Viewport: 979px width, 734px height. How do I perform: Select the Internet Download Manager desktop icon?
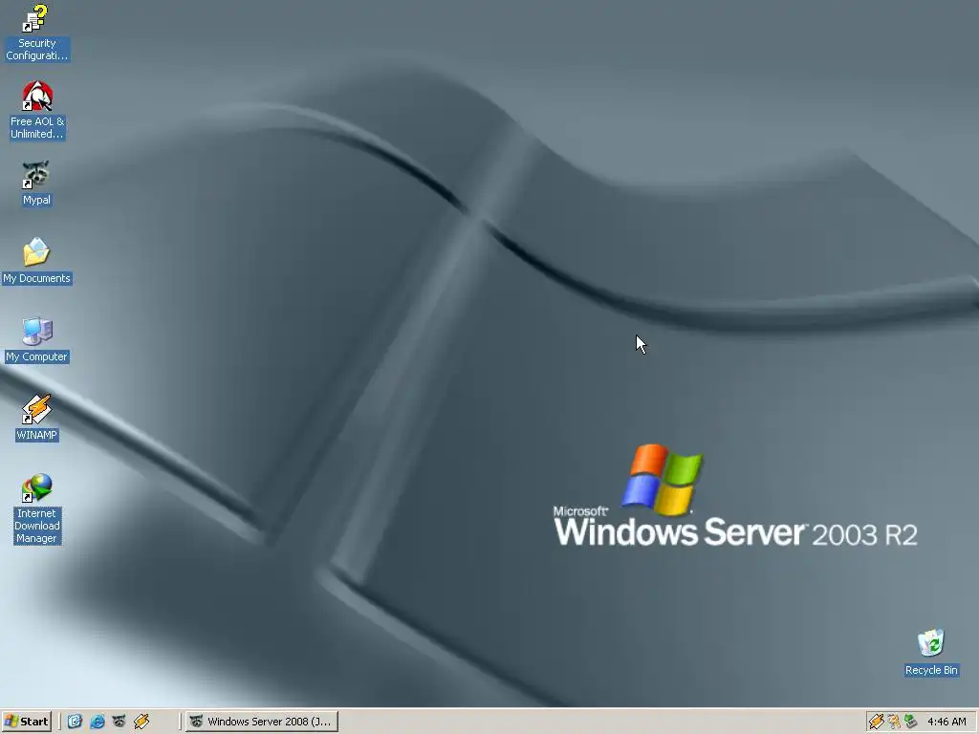click(37, 509)
